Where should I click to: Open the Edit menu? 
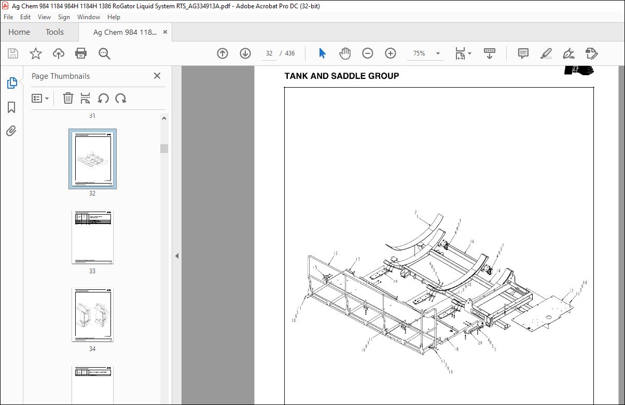(25, 17)
